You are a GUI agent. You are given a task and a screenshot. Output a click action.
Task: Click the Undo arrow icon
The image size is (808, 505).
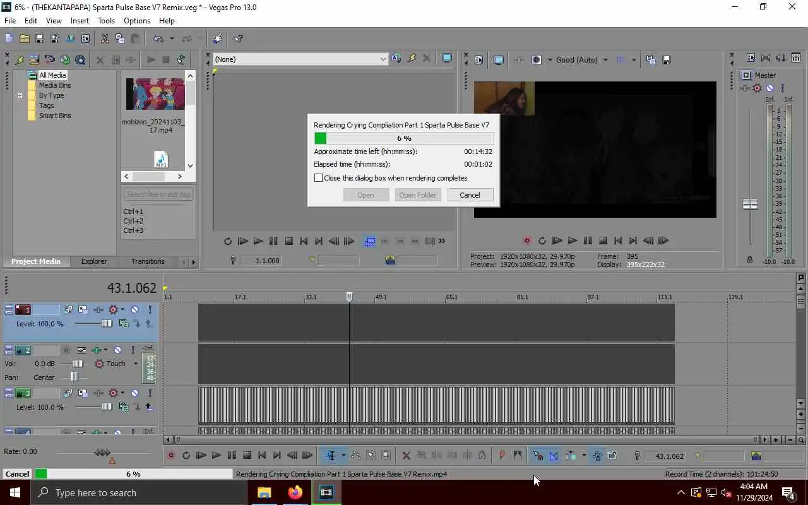pyautogui.click(x=158, y=39)
